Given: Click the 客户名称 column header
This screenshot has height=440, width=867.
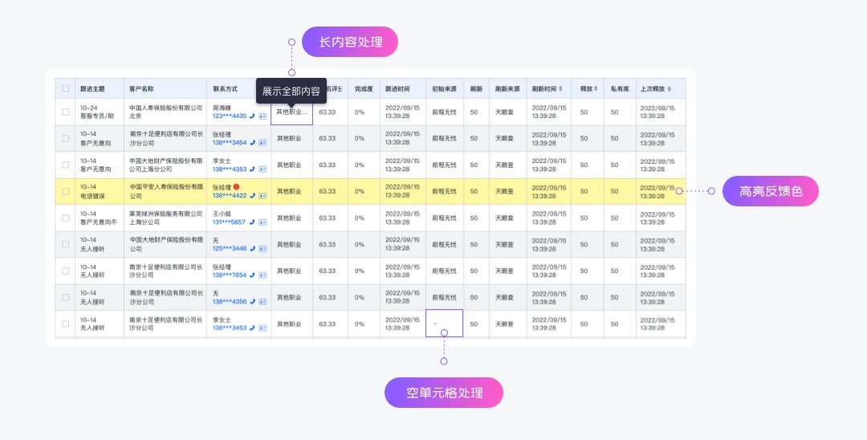Looking at the screenshot, I should coord(141,88).
